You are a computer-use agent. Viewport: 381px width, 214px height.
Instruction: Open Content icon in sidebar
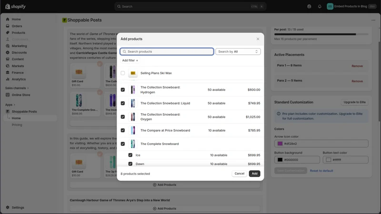(8, 59)
